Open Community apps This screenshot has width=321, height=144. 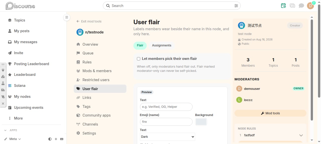(x=100, y=115)
